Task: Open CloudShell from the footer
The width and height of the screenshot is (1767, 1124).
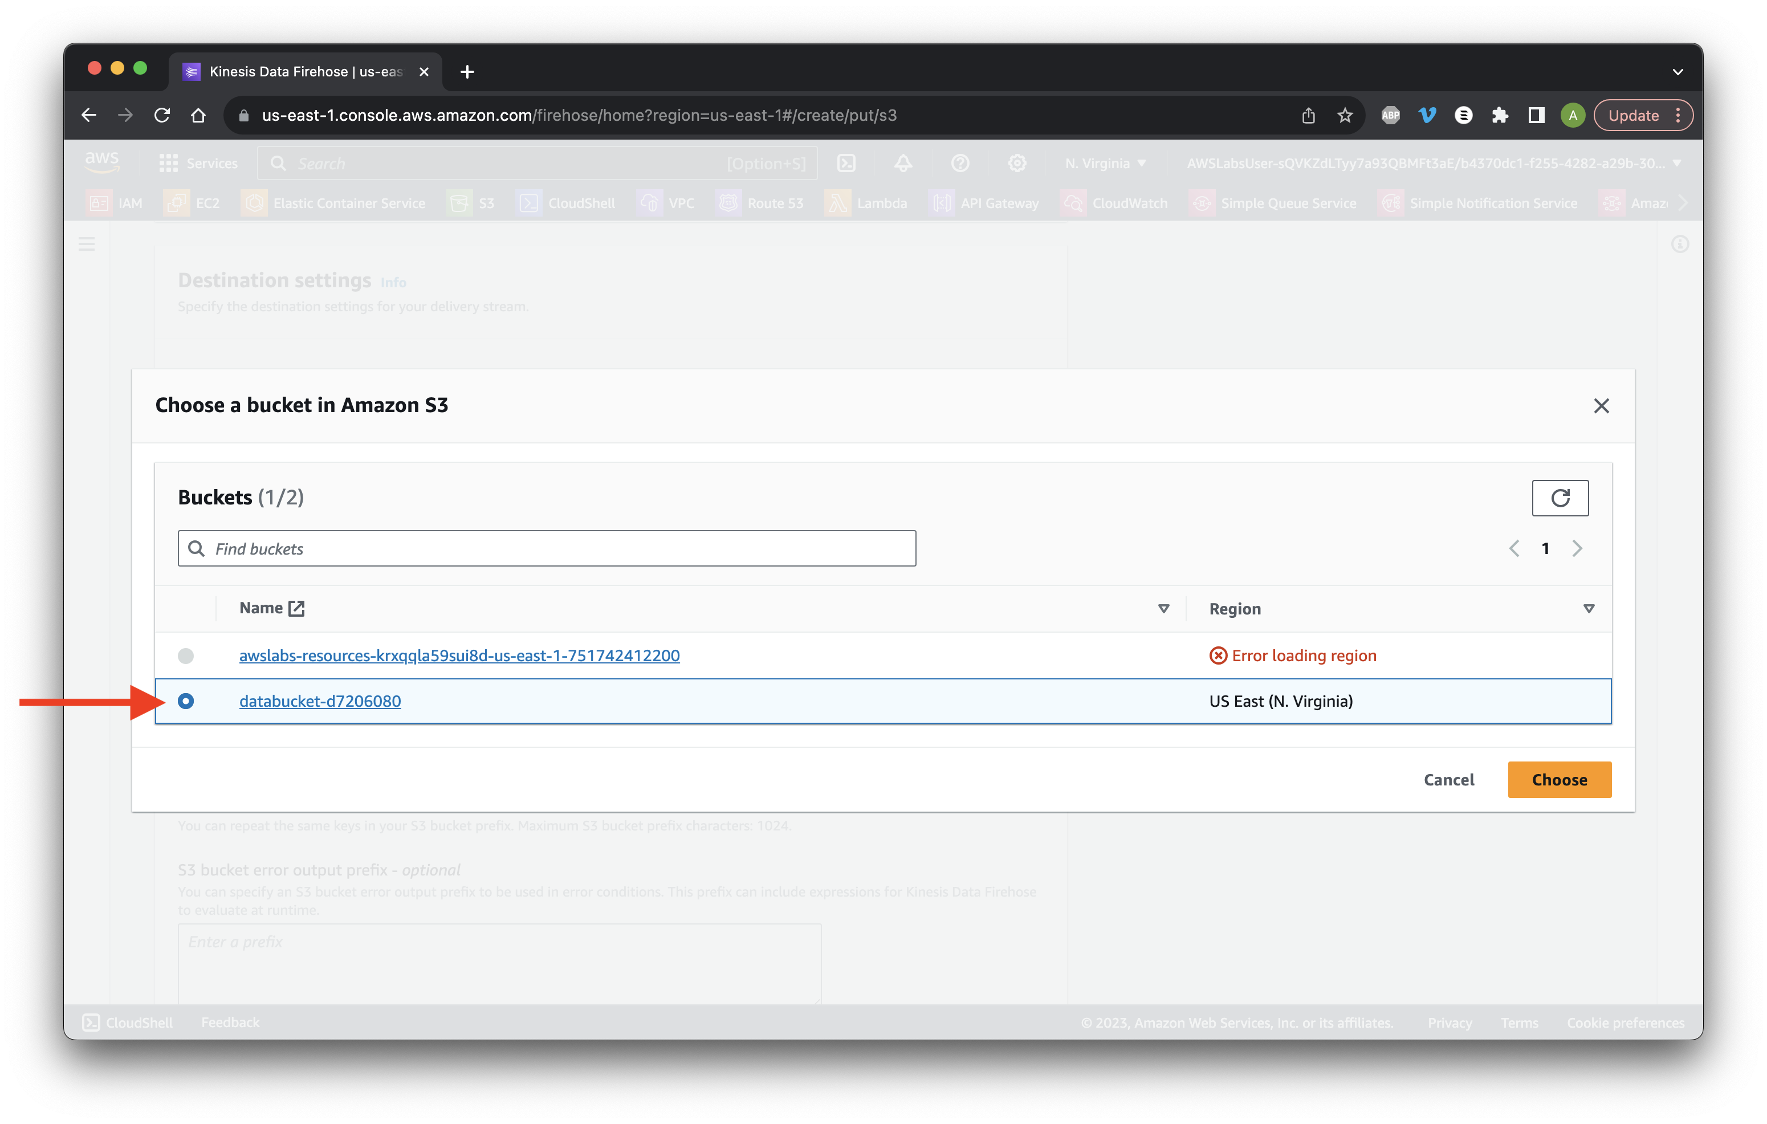Action: point(128,1022)
